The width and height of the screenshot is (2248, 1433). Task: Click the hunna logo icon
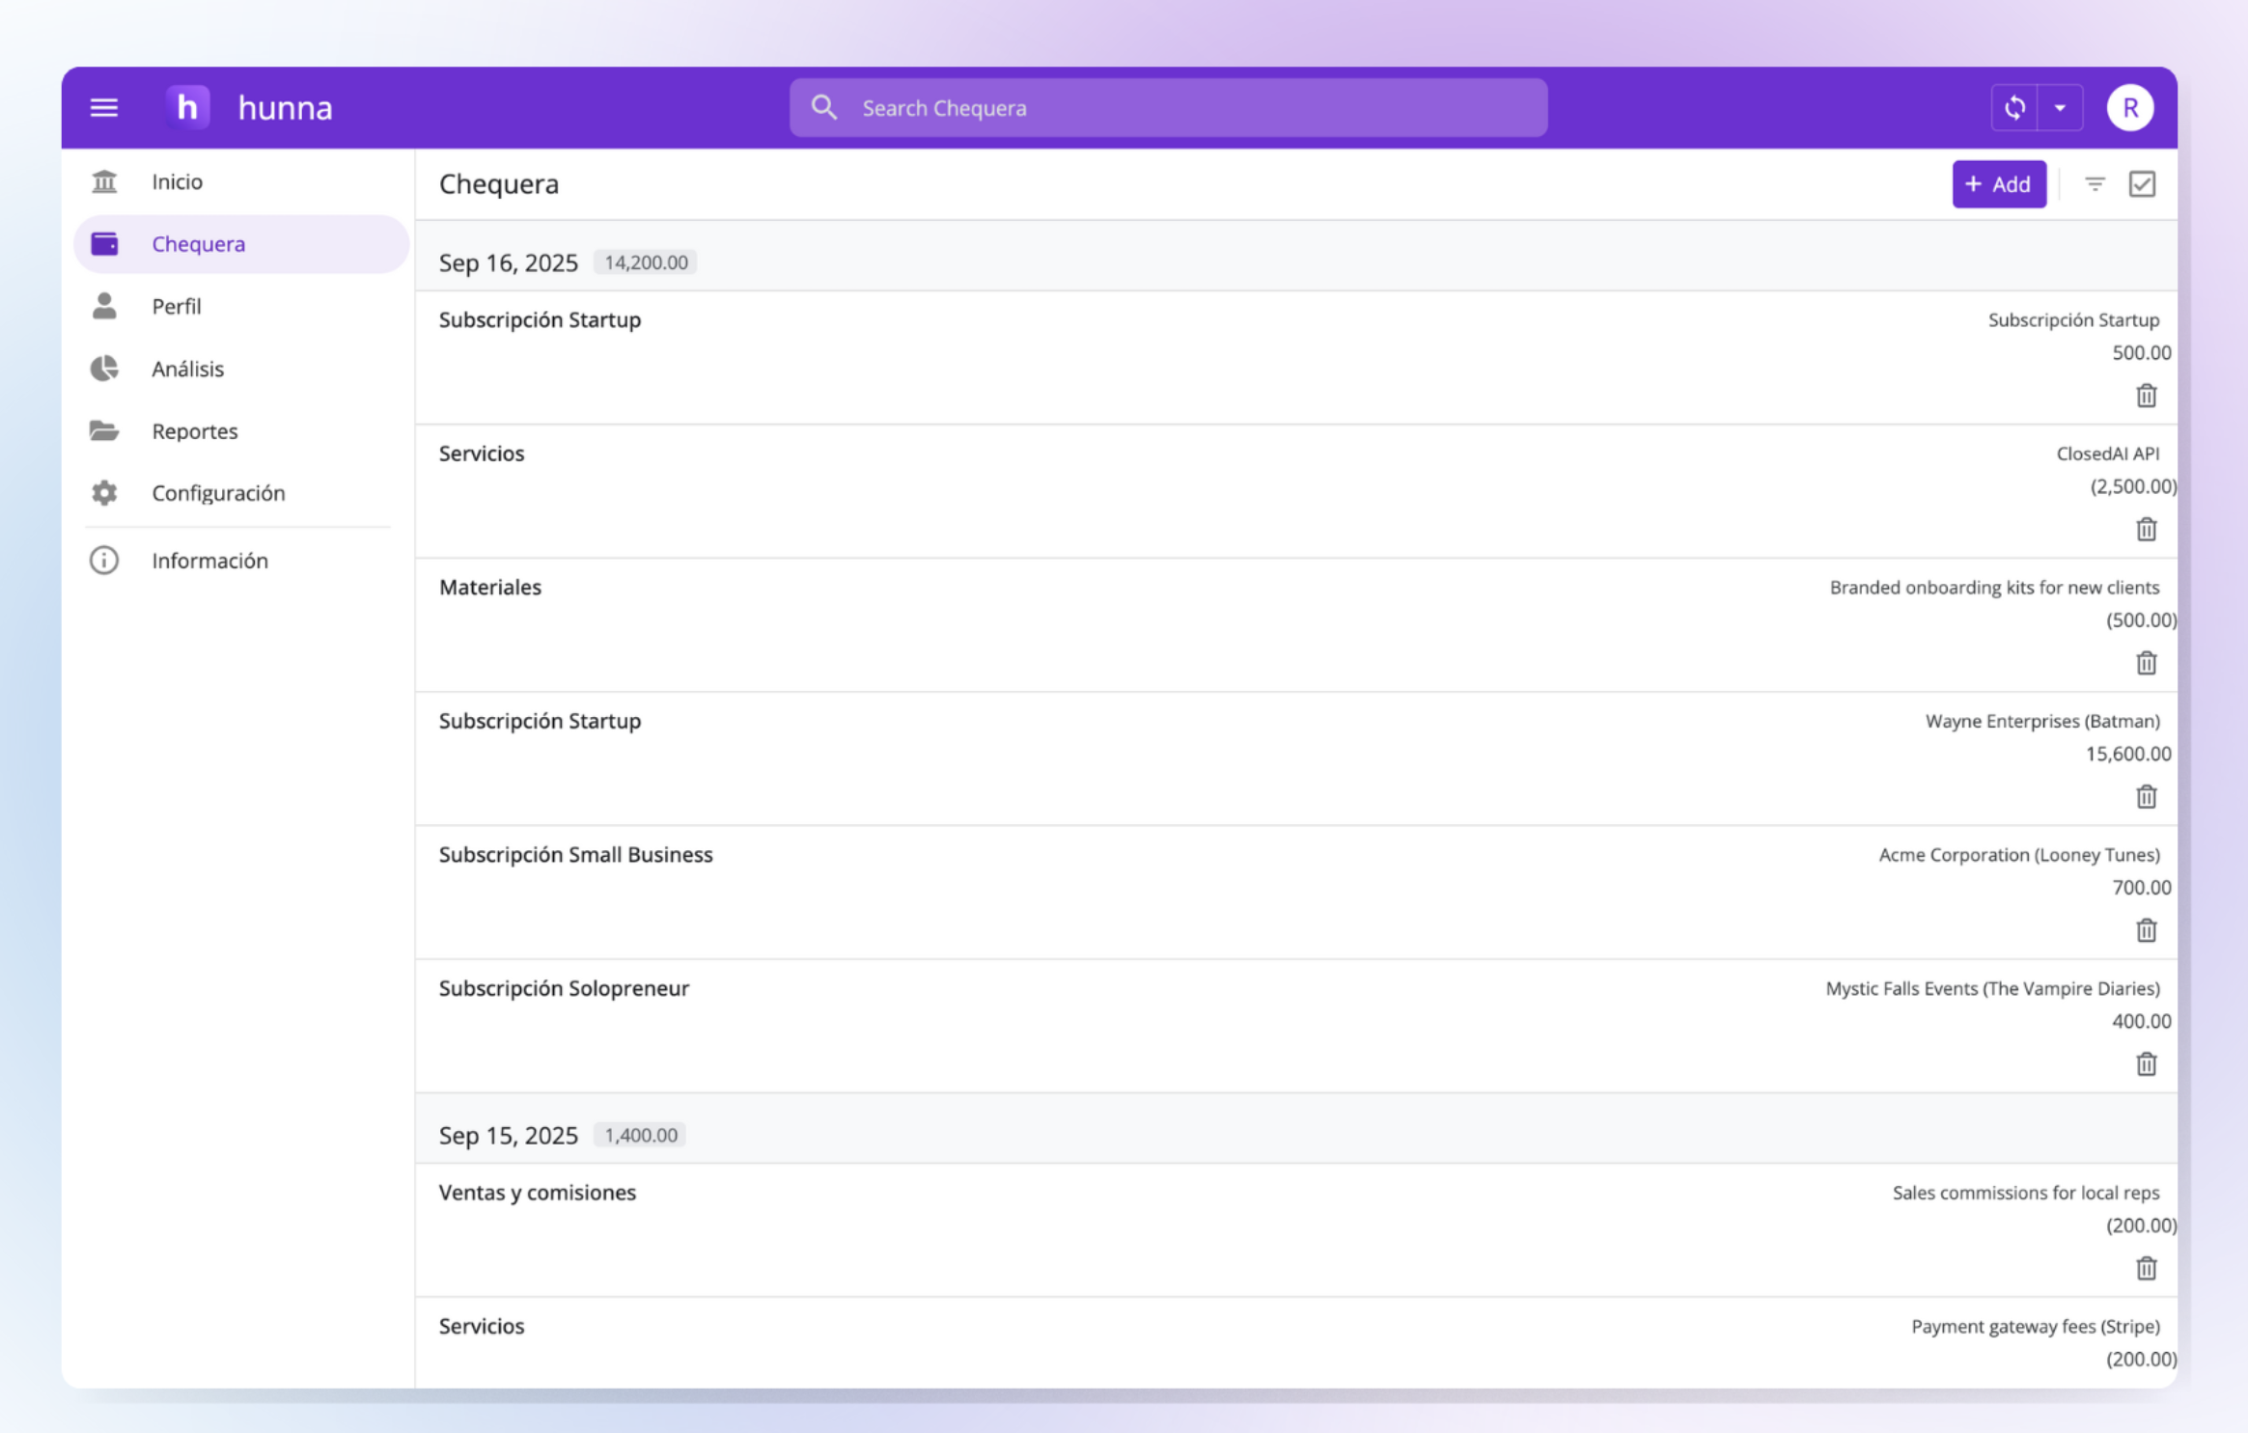point(187,107)
